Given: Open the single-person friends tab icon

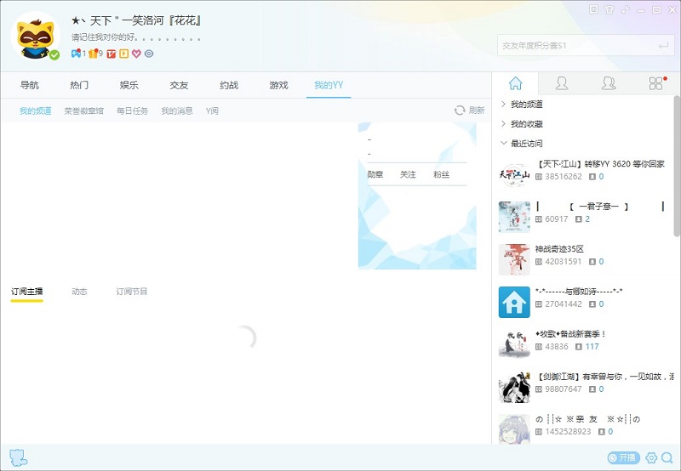Looking at the screenshot, I should click(562, 83).
